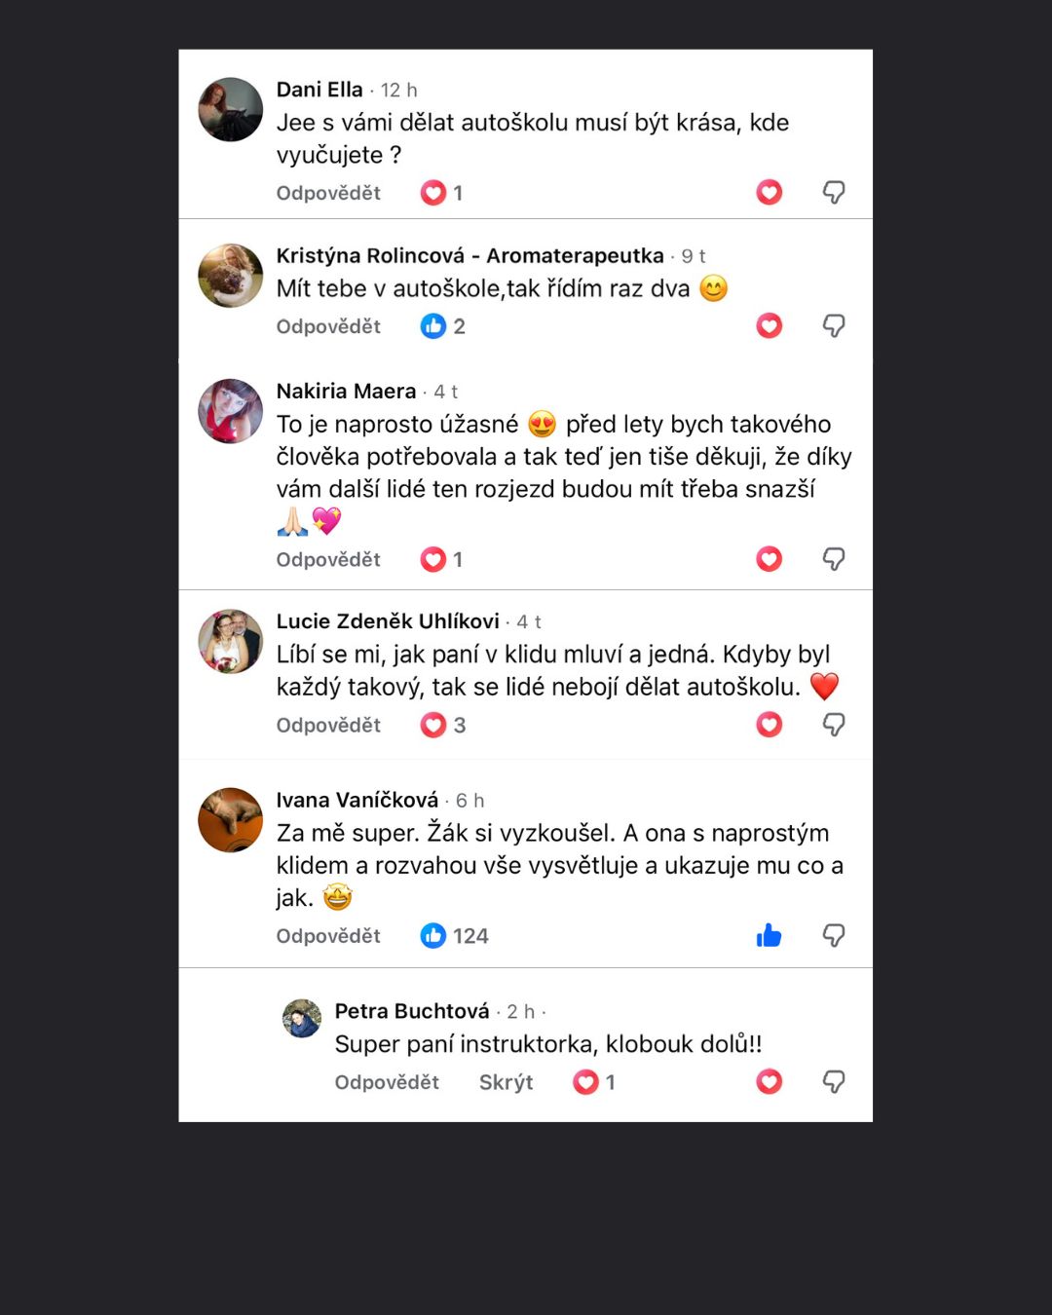Image resolution: width=1052 pixels, height=1315 pixels.
Task: Reply to Dani Ella's comment
Action: tap(328, 193)
